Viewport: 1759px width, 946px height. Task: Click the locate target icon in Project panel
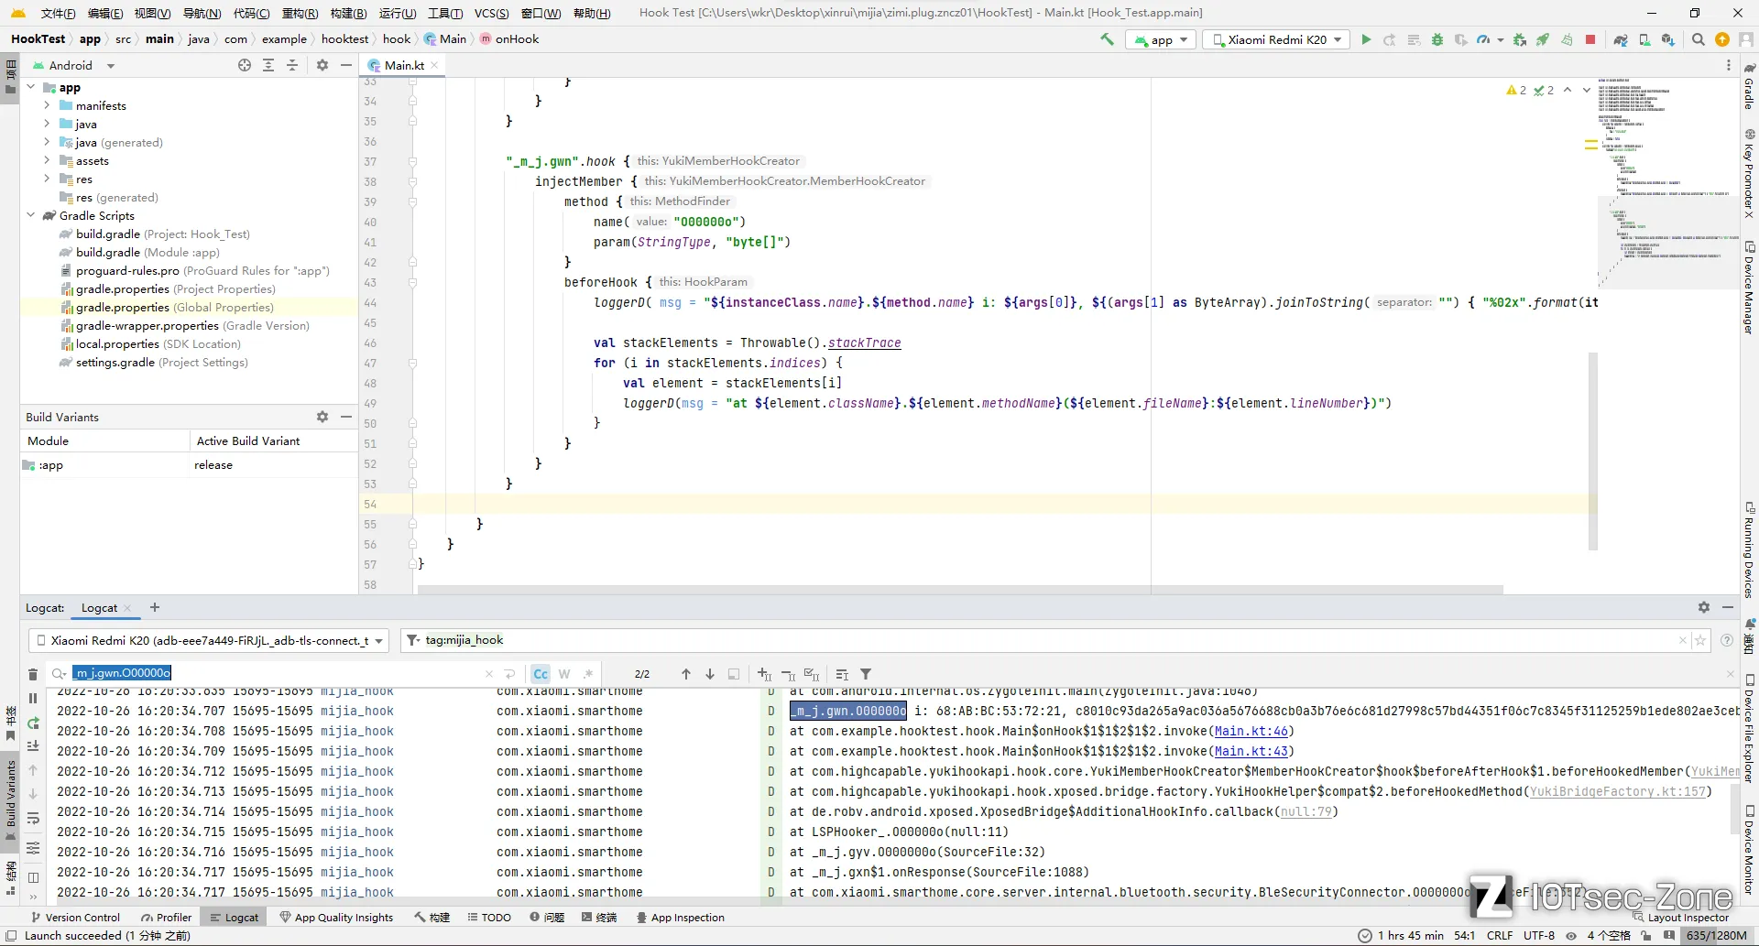tap(245, 65)
